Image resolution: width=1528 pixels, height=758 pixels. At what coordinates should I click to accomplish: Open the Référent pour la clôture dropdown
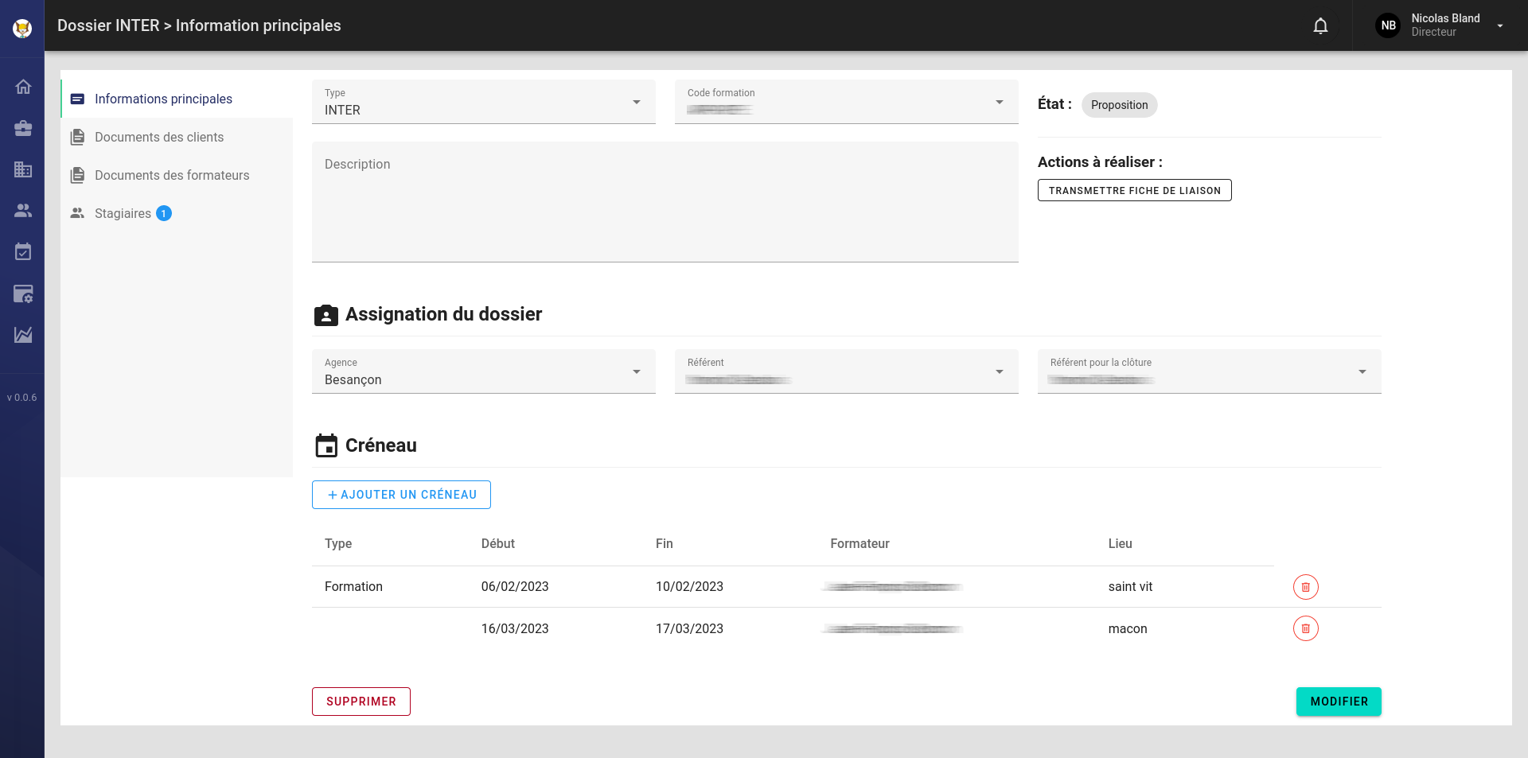tap(1209, 372)
